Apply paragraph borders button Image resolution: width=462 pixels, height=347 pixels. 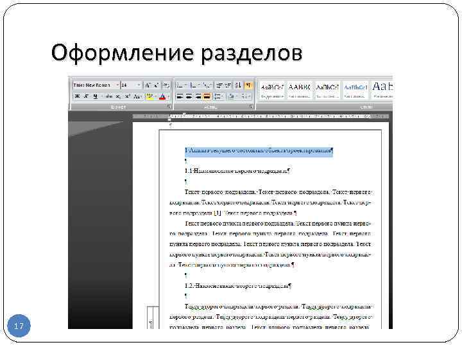click(x=244, y=96)
